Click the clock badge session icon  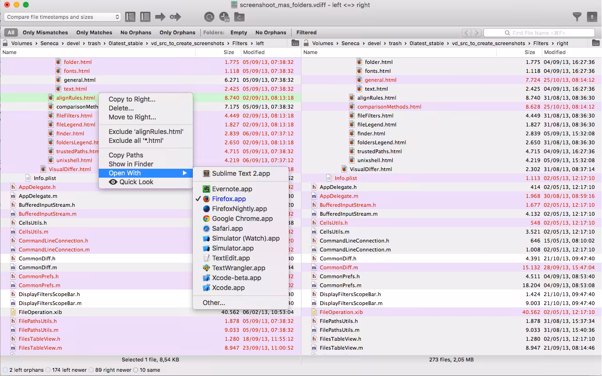click(224, 17)
